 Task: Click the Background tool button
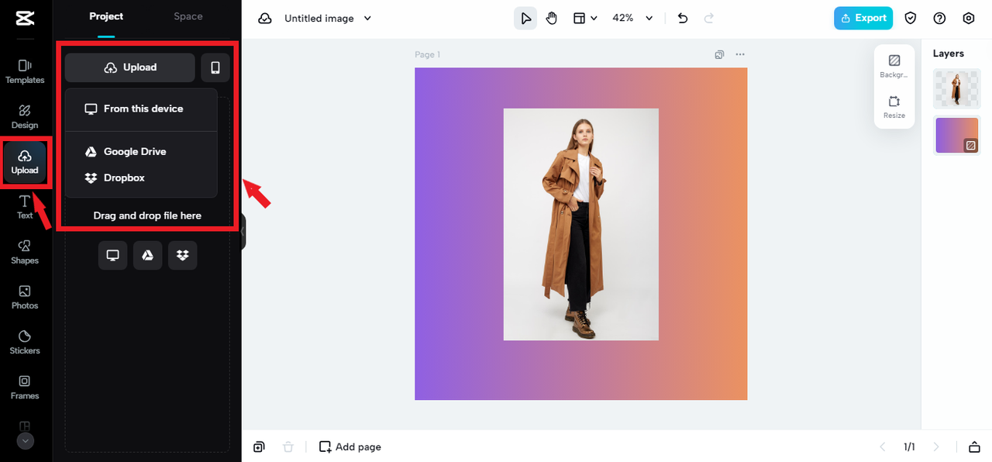(x=894, y=66)
